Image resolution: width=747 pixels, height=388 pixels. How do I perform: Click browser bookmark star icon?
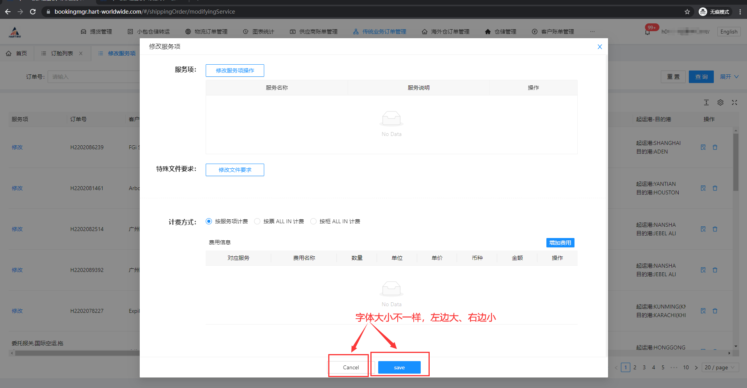click(x=687, y=12)
